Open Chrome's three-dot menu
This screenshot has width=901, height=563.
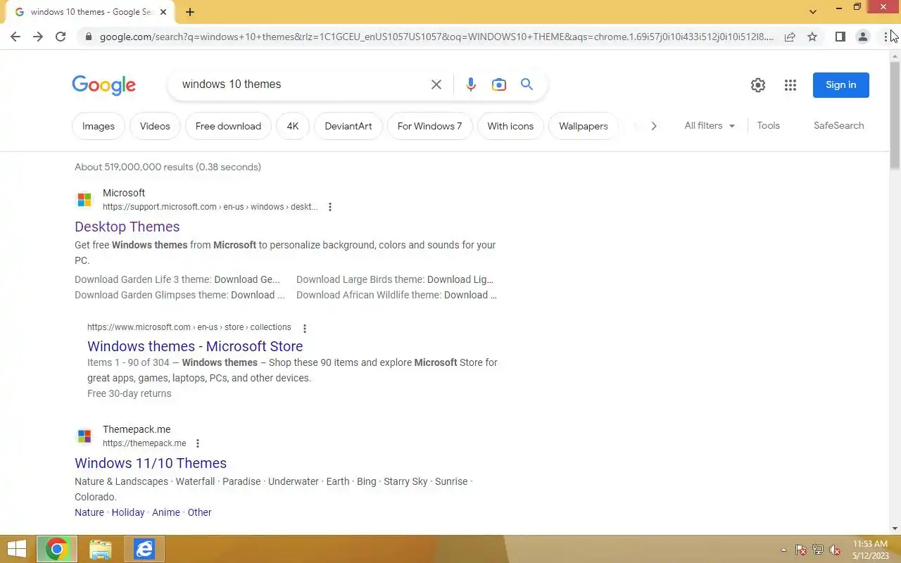coord(886,37)
